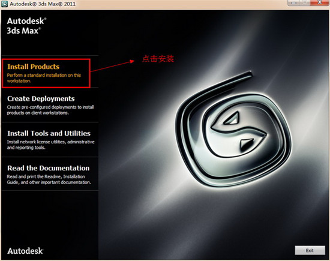Click the red highlight box border

coord(46,59)
